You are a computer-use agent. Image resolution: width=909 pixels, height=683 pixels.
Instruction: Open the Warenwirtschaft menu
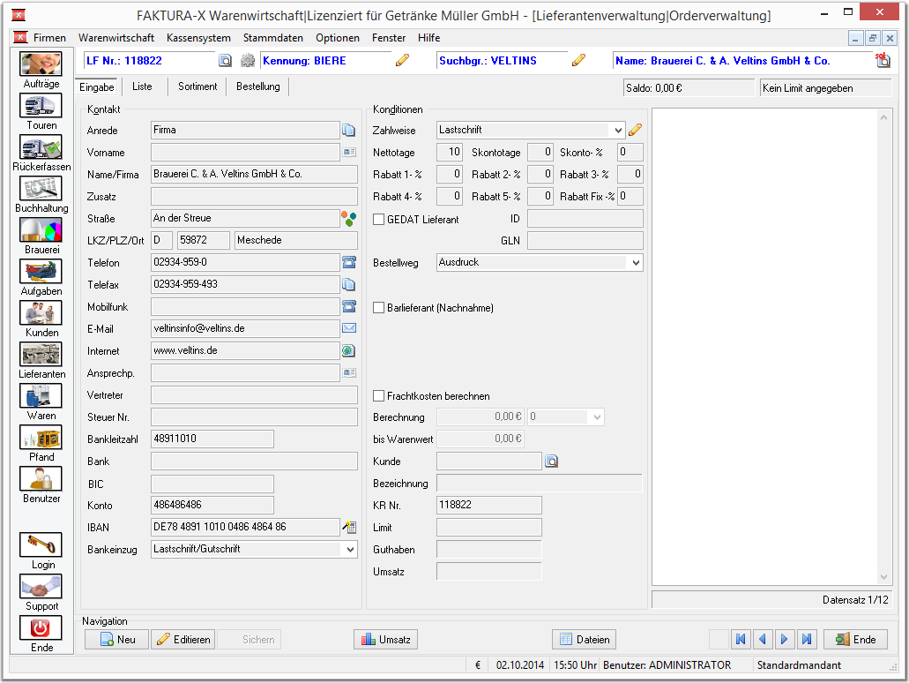click(116, 38)
